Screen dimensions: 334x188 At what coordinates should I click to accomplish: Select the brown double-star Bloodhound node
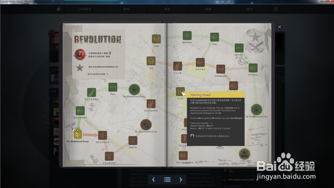tap(146, 125)
